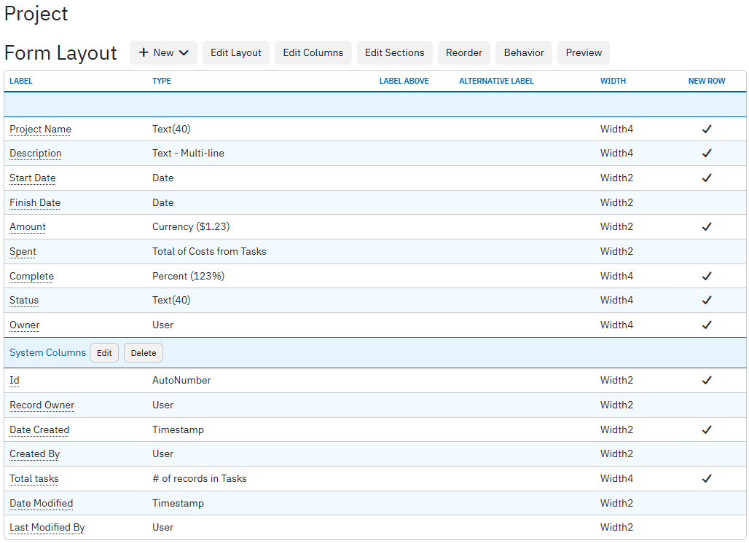Click the TYPE column header

coord(162,81)
